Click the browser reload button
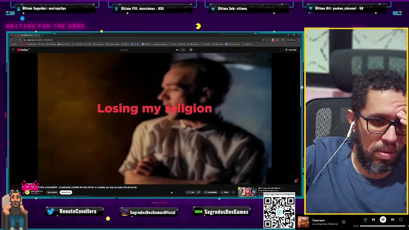 [x=20, y=40]
